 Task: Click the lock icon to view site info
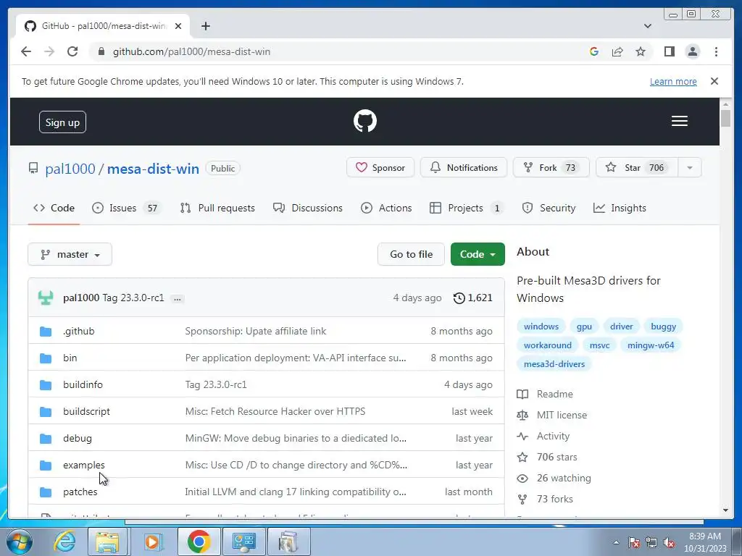point(101,51)
